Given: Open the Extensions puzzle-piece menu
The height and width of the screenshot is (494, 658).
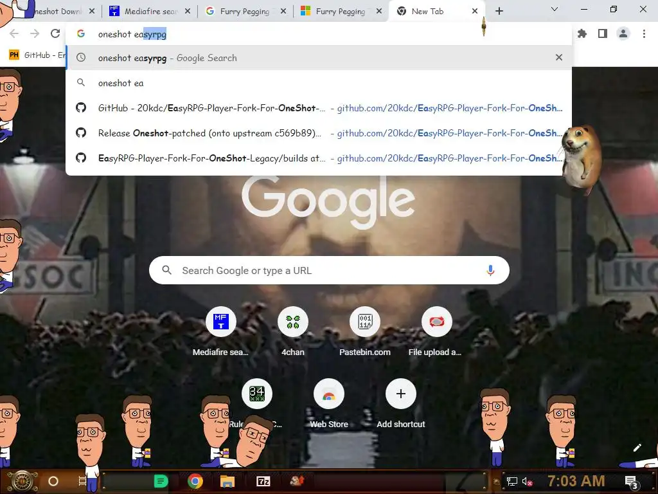Looking at the screenshot, I should tap(582, 33).
